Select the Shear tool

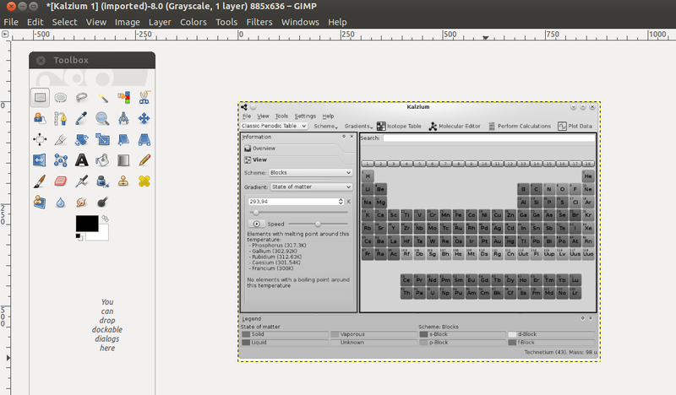(x=123, y=139)
